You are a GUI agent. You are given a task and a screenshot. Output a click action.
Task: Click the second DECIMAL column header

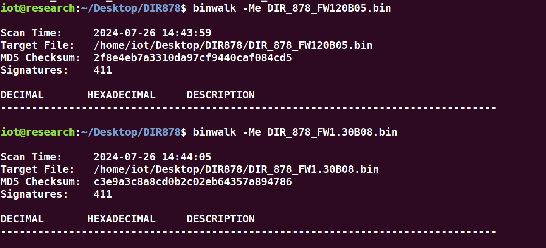coord(22,219)
